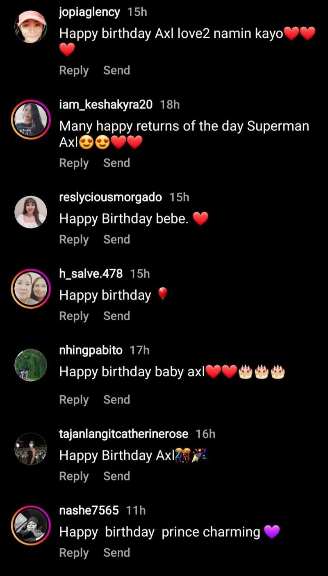Open the nhingpabito username link

coord(91,350)
